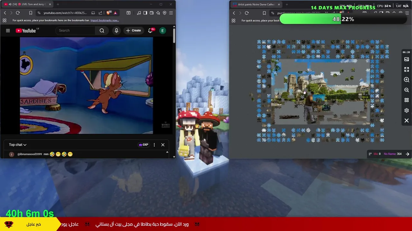Go to the YouTube home logo
This screenshot has height=231, width=412.
coord(26,30)
